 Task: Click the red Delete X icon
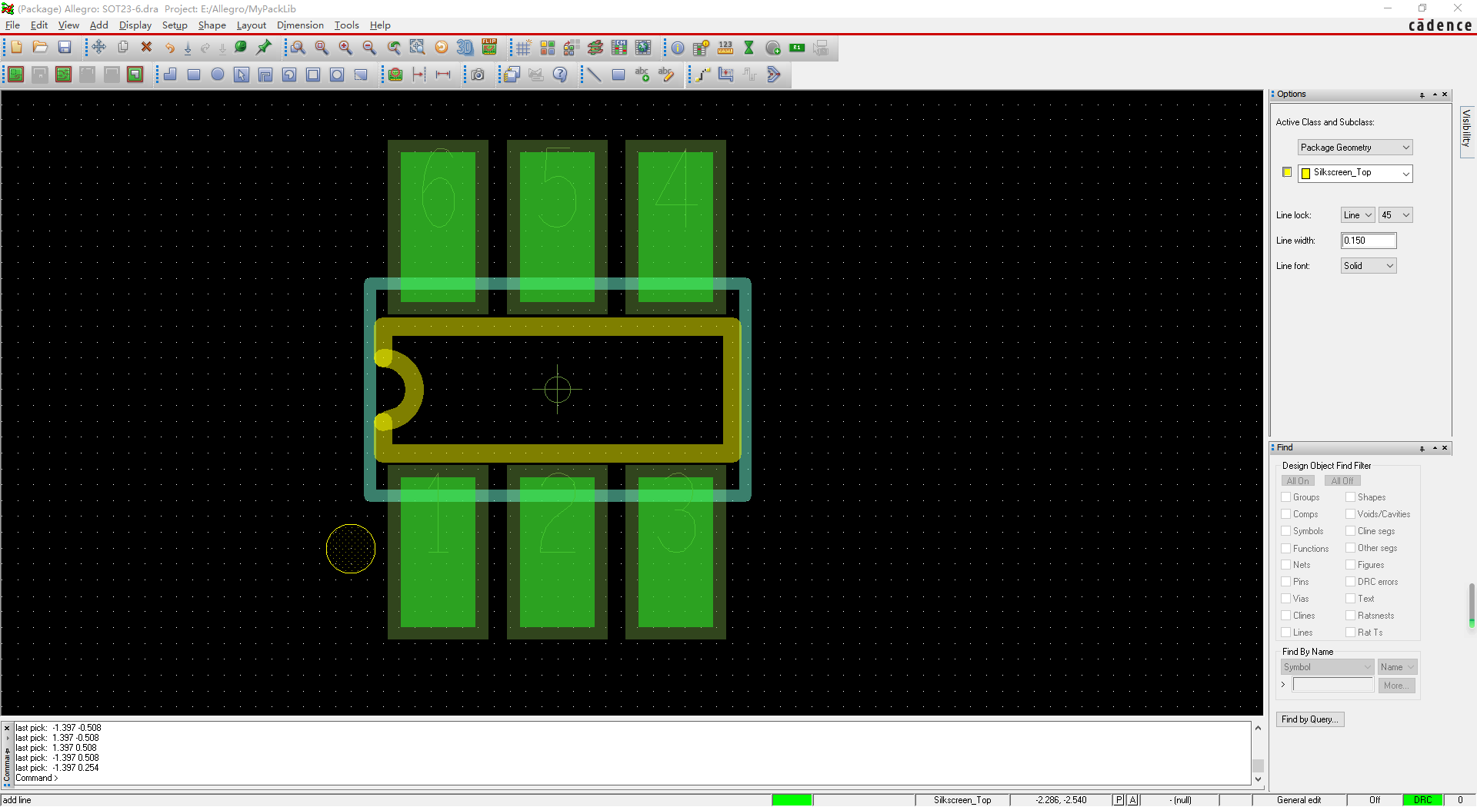[146, 48]
